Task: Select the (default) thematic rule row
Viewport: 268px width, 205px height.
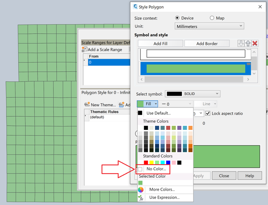Action: click(108, 117)
